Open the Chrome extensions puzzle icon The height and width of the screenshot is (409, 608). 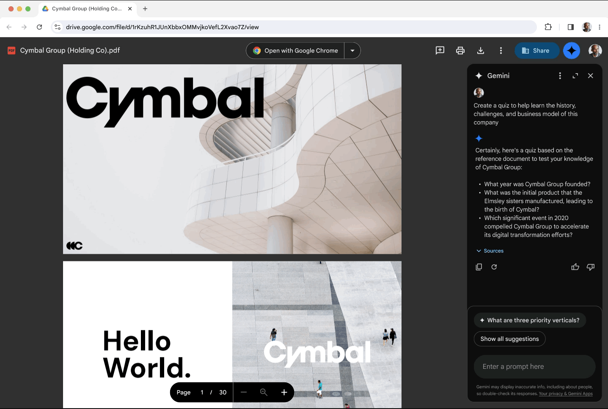(548, 27)
